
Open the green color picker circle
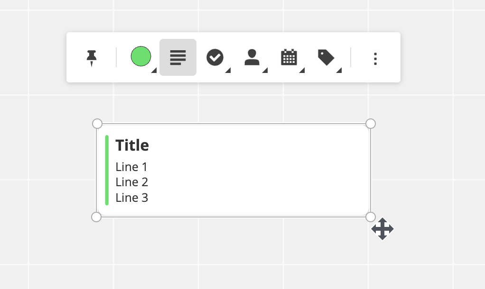tap(141, 56)
